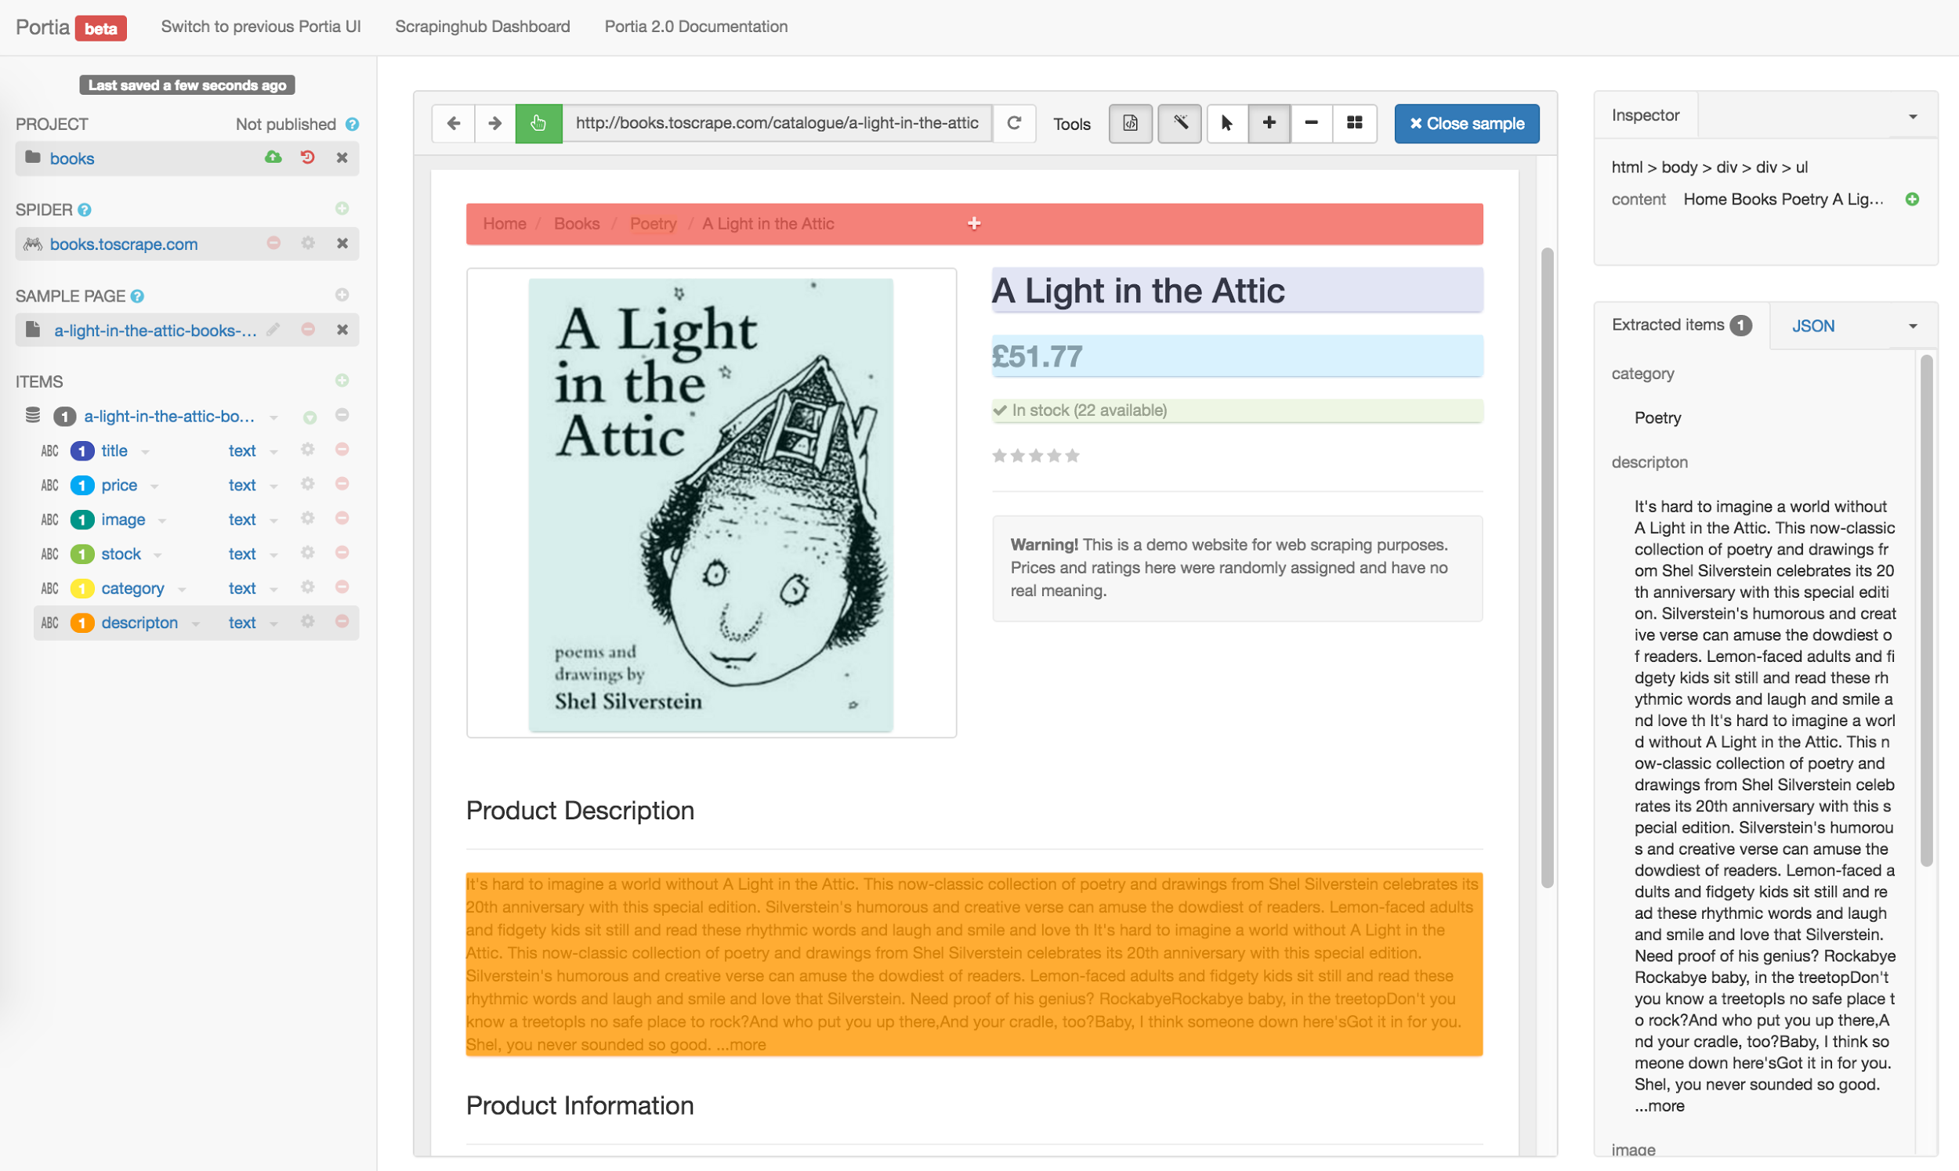Open Portia 2.0 Documentation
Screen dimensions: 1959x1171
pyautogui.click(x=695, y=26)
